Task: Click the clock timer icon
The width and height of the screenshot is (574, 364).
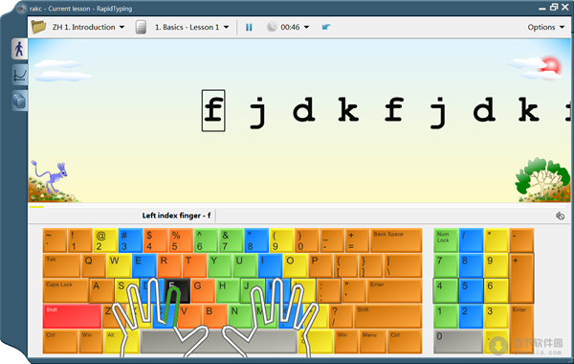Action: pos(272,27)
